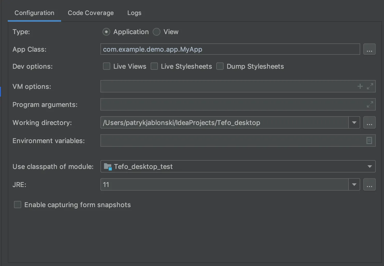Open the Working directory dropdown arrow
The width and height of the screenshot is (384, 266).
pyautogui.click(x=354, y=123)
